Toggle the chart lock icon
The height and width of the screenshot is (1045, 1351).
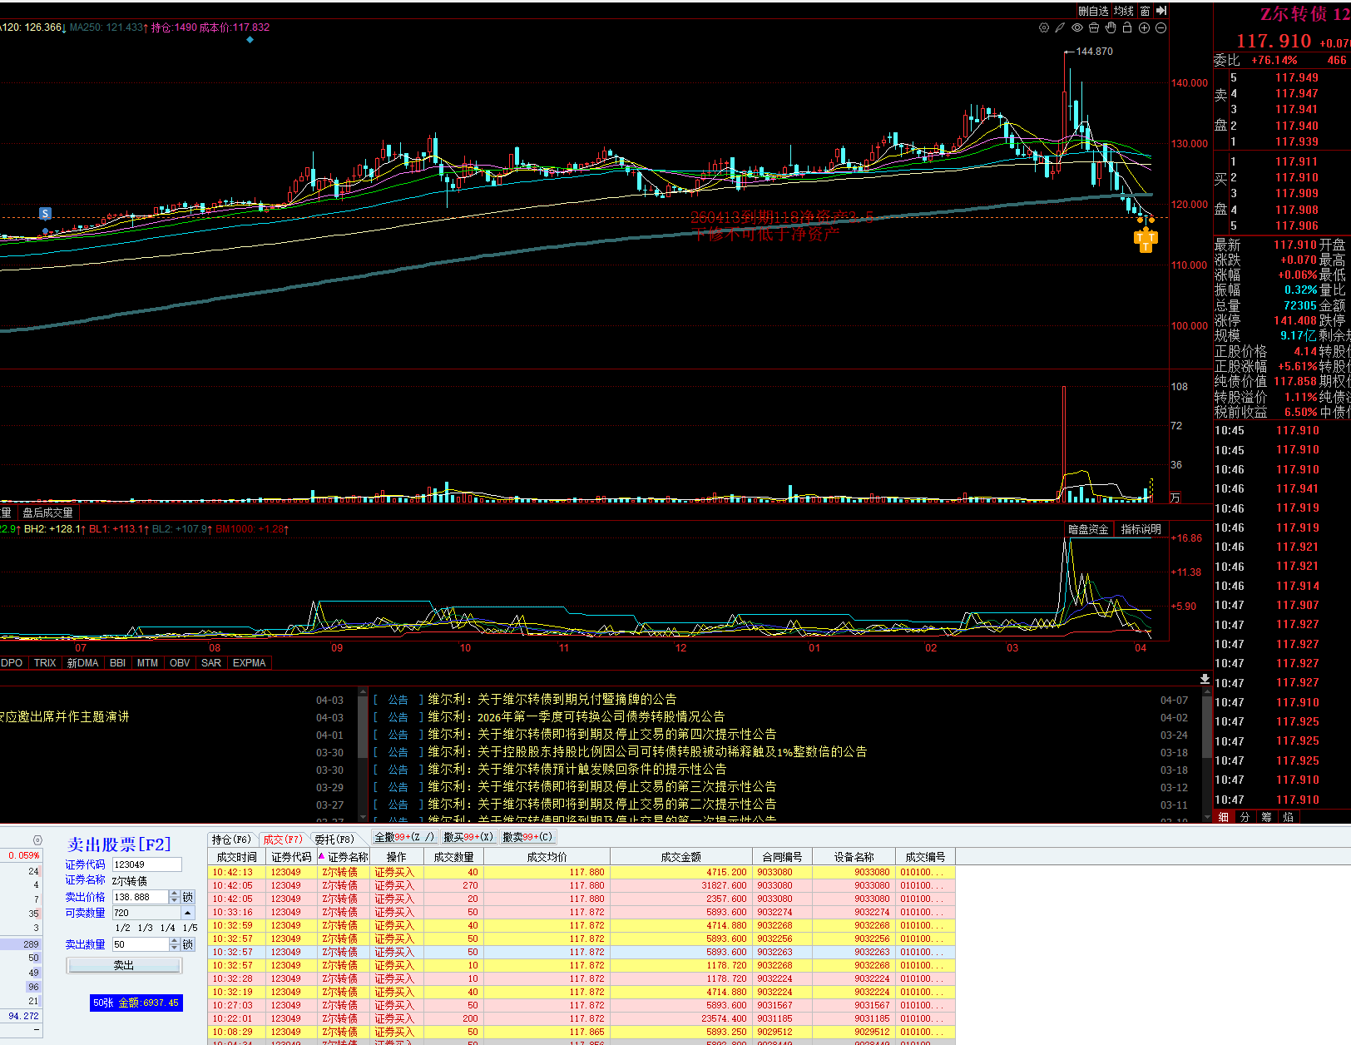tap(1127, 27)
